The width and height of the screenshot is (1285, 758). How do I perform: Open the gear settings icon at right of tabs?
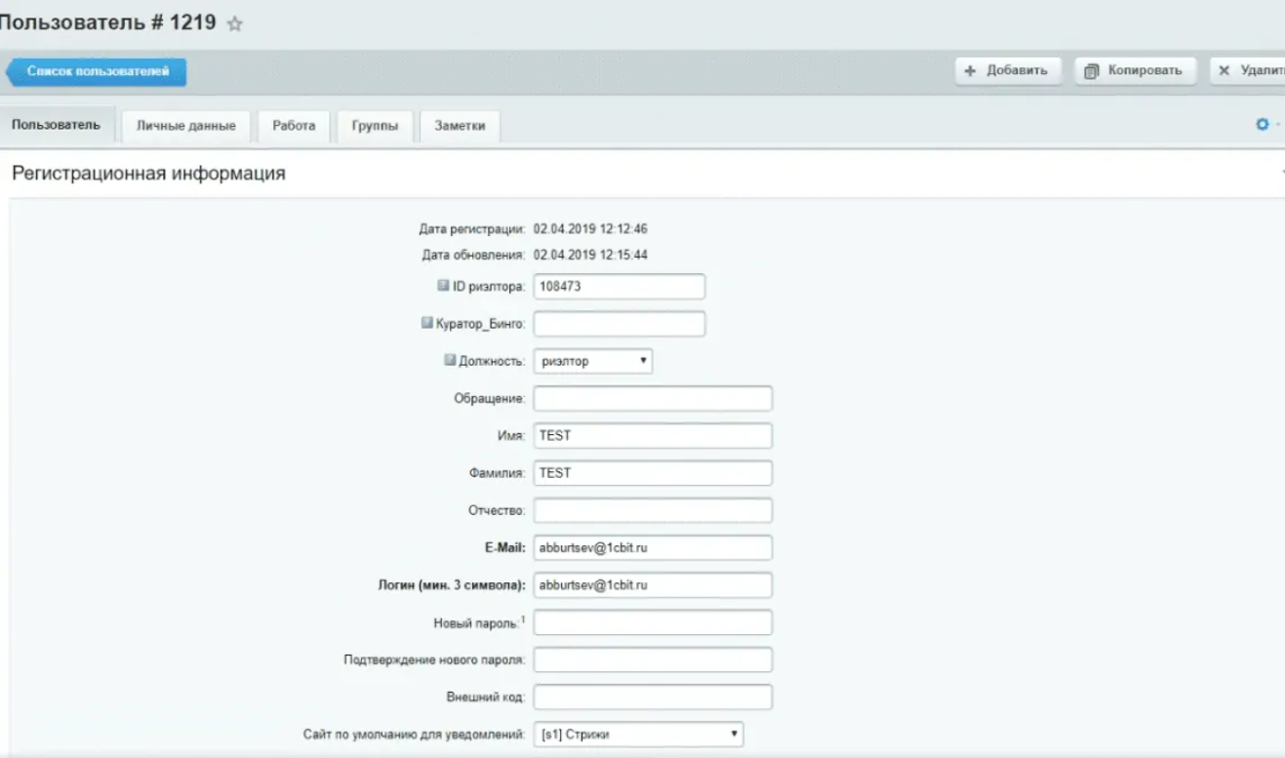click(x=1262, y=125)
